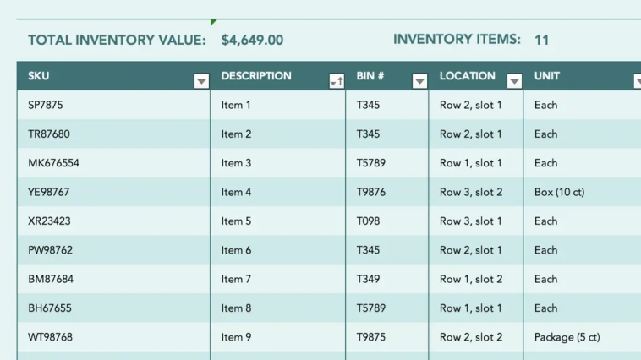Screen dimensions: 641x360
Task: Open the Location column filter dropdown
Action: pyautogui.click(x=514, y=81)
